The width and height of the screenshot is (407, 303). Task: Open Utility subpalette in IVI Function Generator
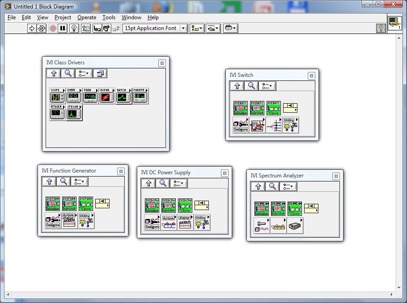pos(86,220)
